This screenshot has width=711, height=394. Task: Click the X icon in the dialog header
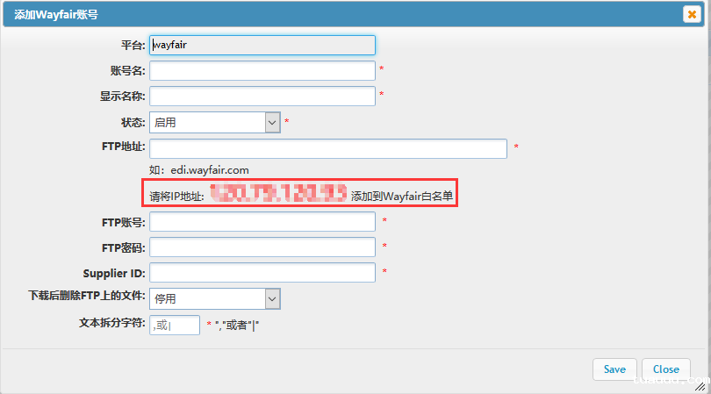(x=691, y=14)
